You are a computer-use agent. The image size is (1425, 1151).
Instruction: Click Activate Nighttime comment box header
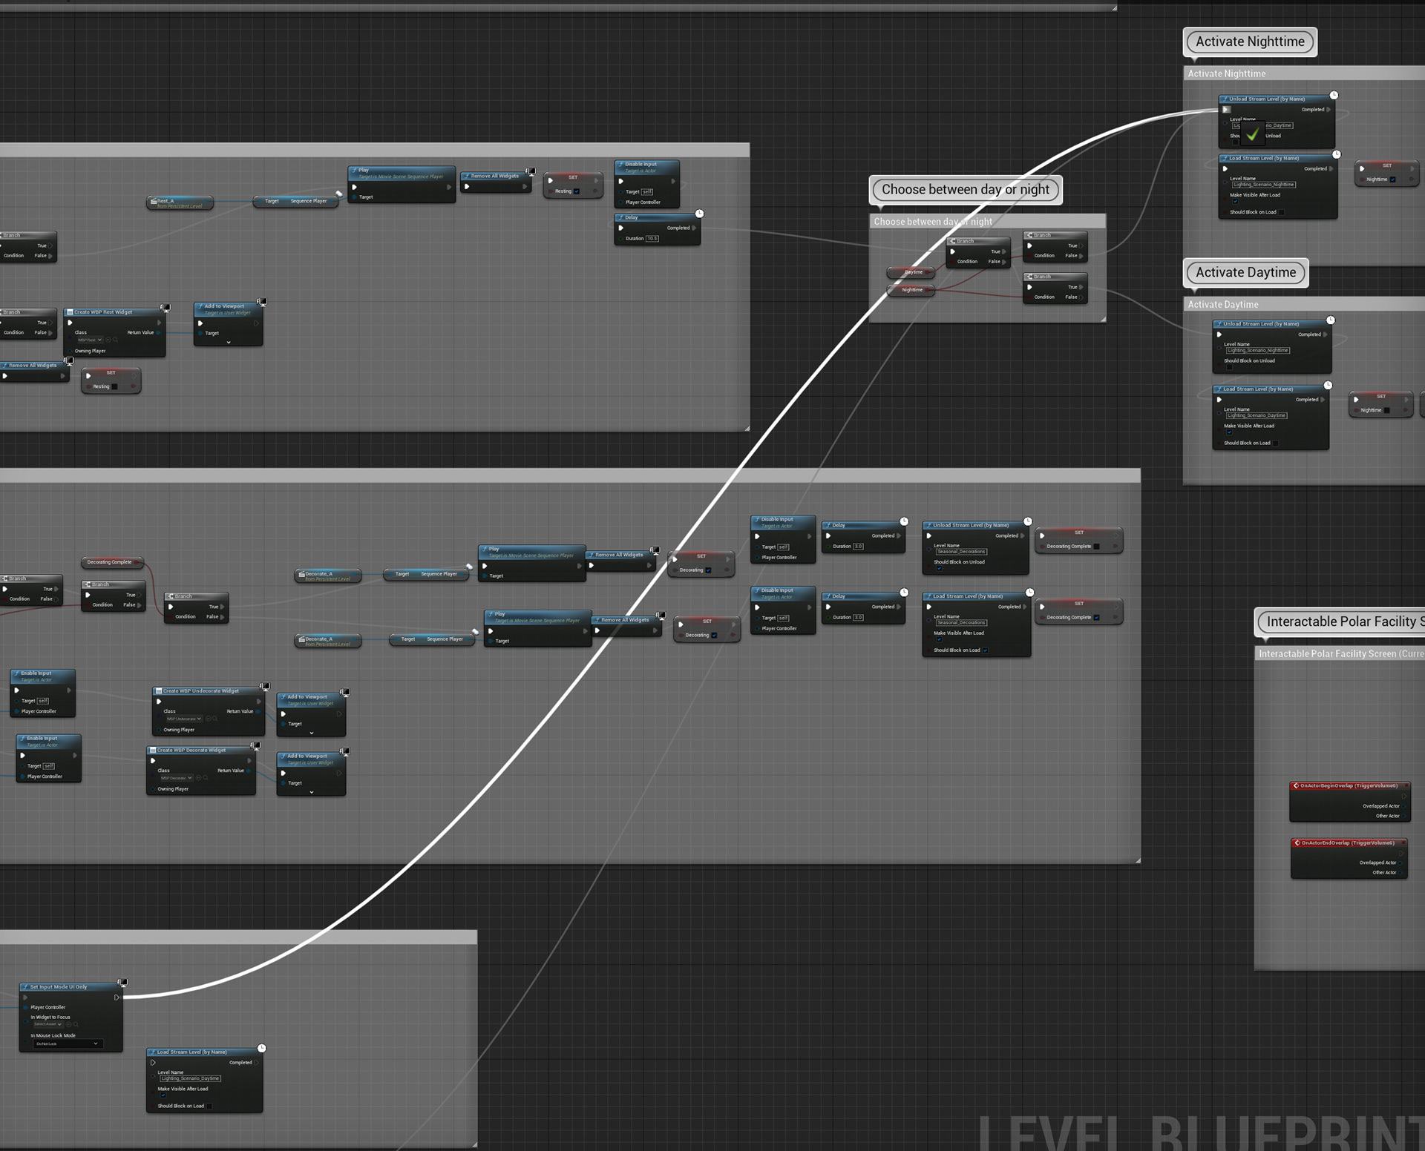pyautogui.click(x=1304, y=73)
